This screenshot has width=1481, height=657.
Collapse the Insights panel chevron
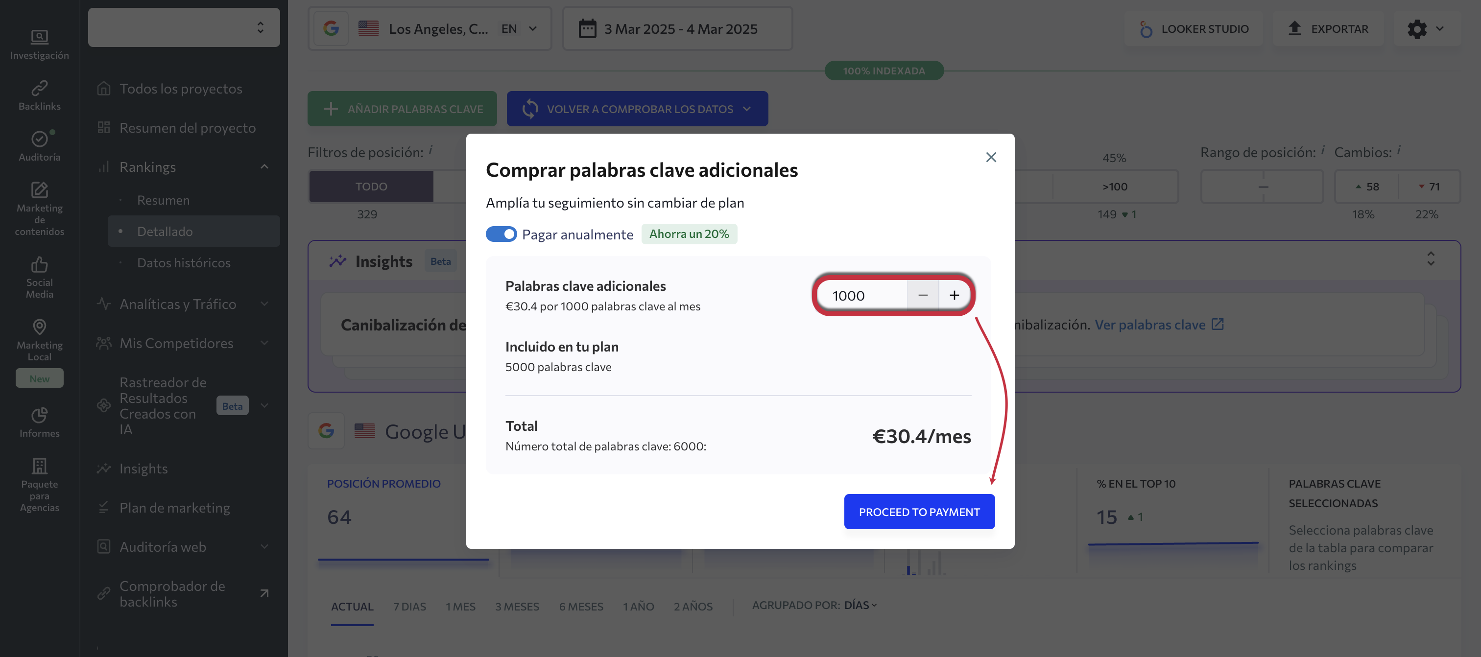point(1431,258)
